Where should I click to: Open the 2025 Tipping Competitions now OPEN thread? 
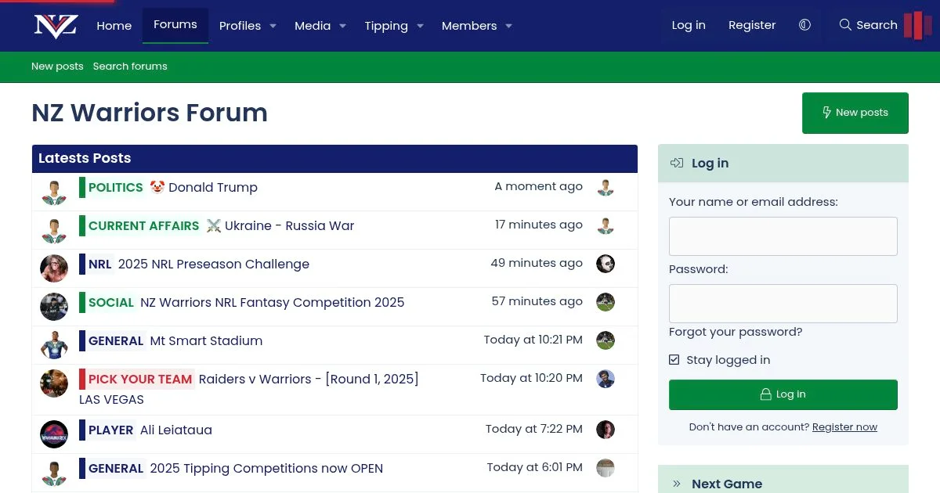[x=266, y=468]
